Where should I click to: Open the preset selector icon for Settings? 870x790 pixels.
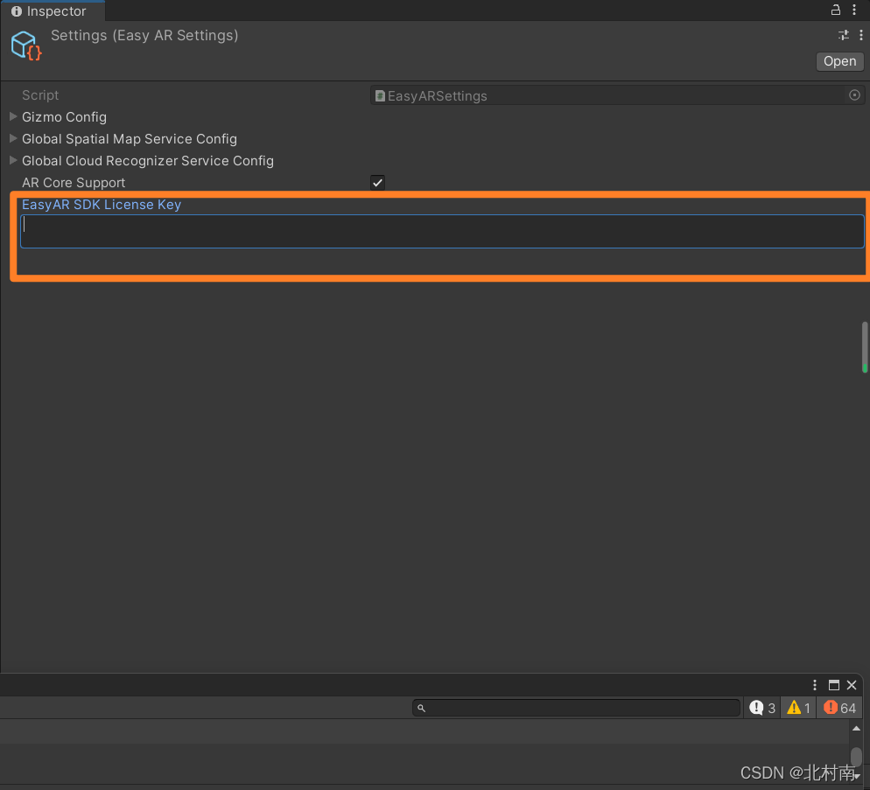(844, 36)
